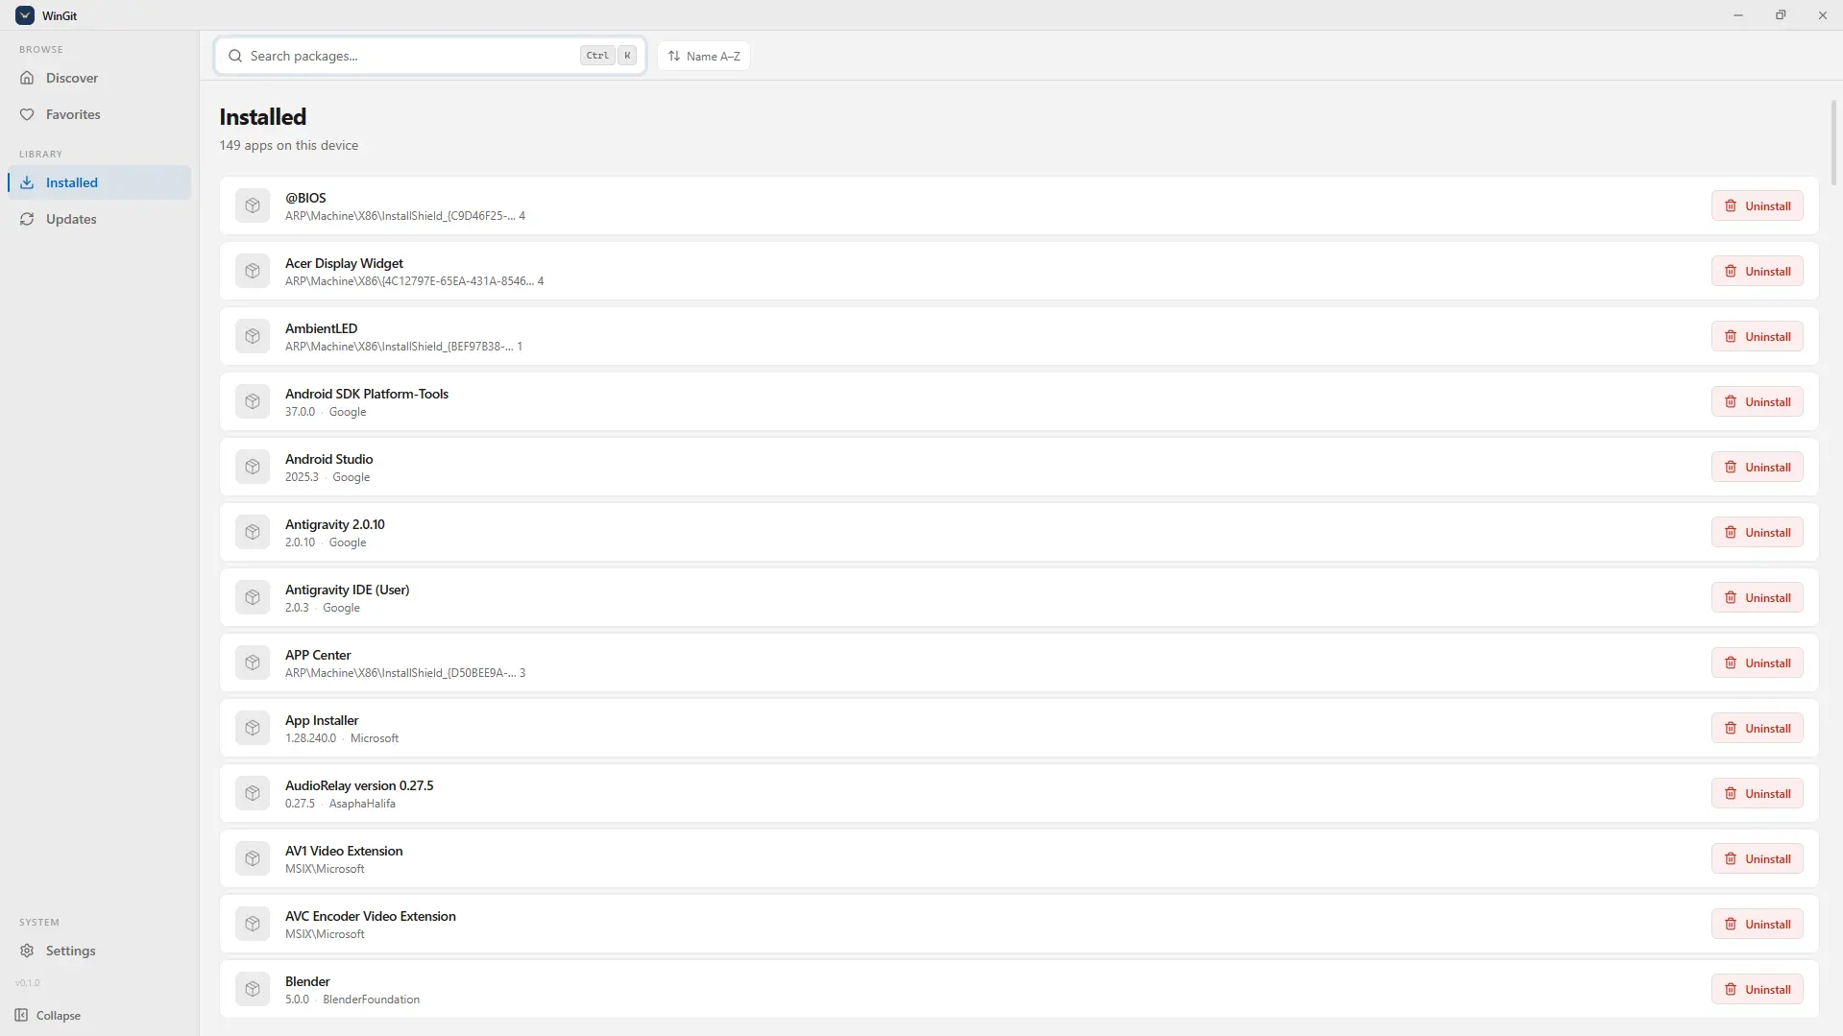The height and width of the screenshot is (1036, 1843).
Task: Click the BlenderFoundation publisher text
Action: (x=371, y=1000)
